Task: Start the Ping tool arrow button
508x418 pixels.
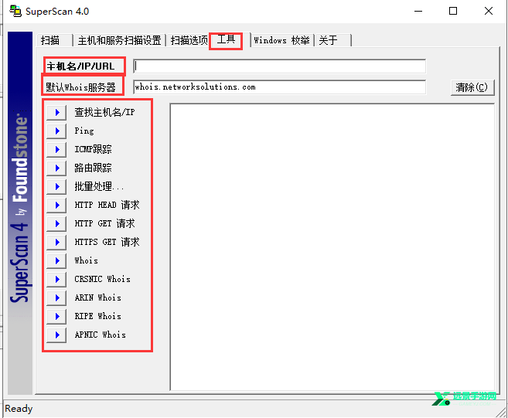Action: 56,131
